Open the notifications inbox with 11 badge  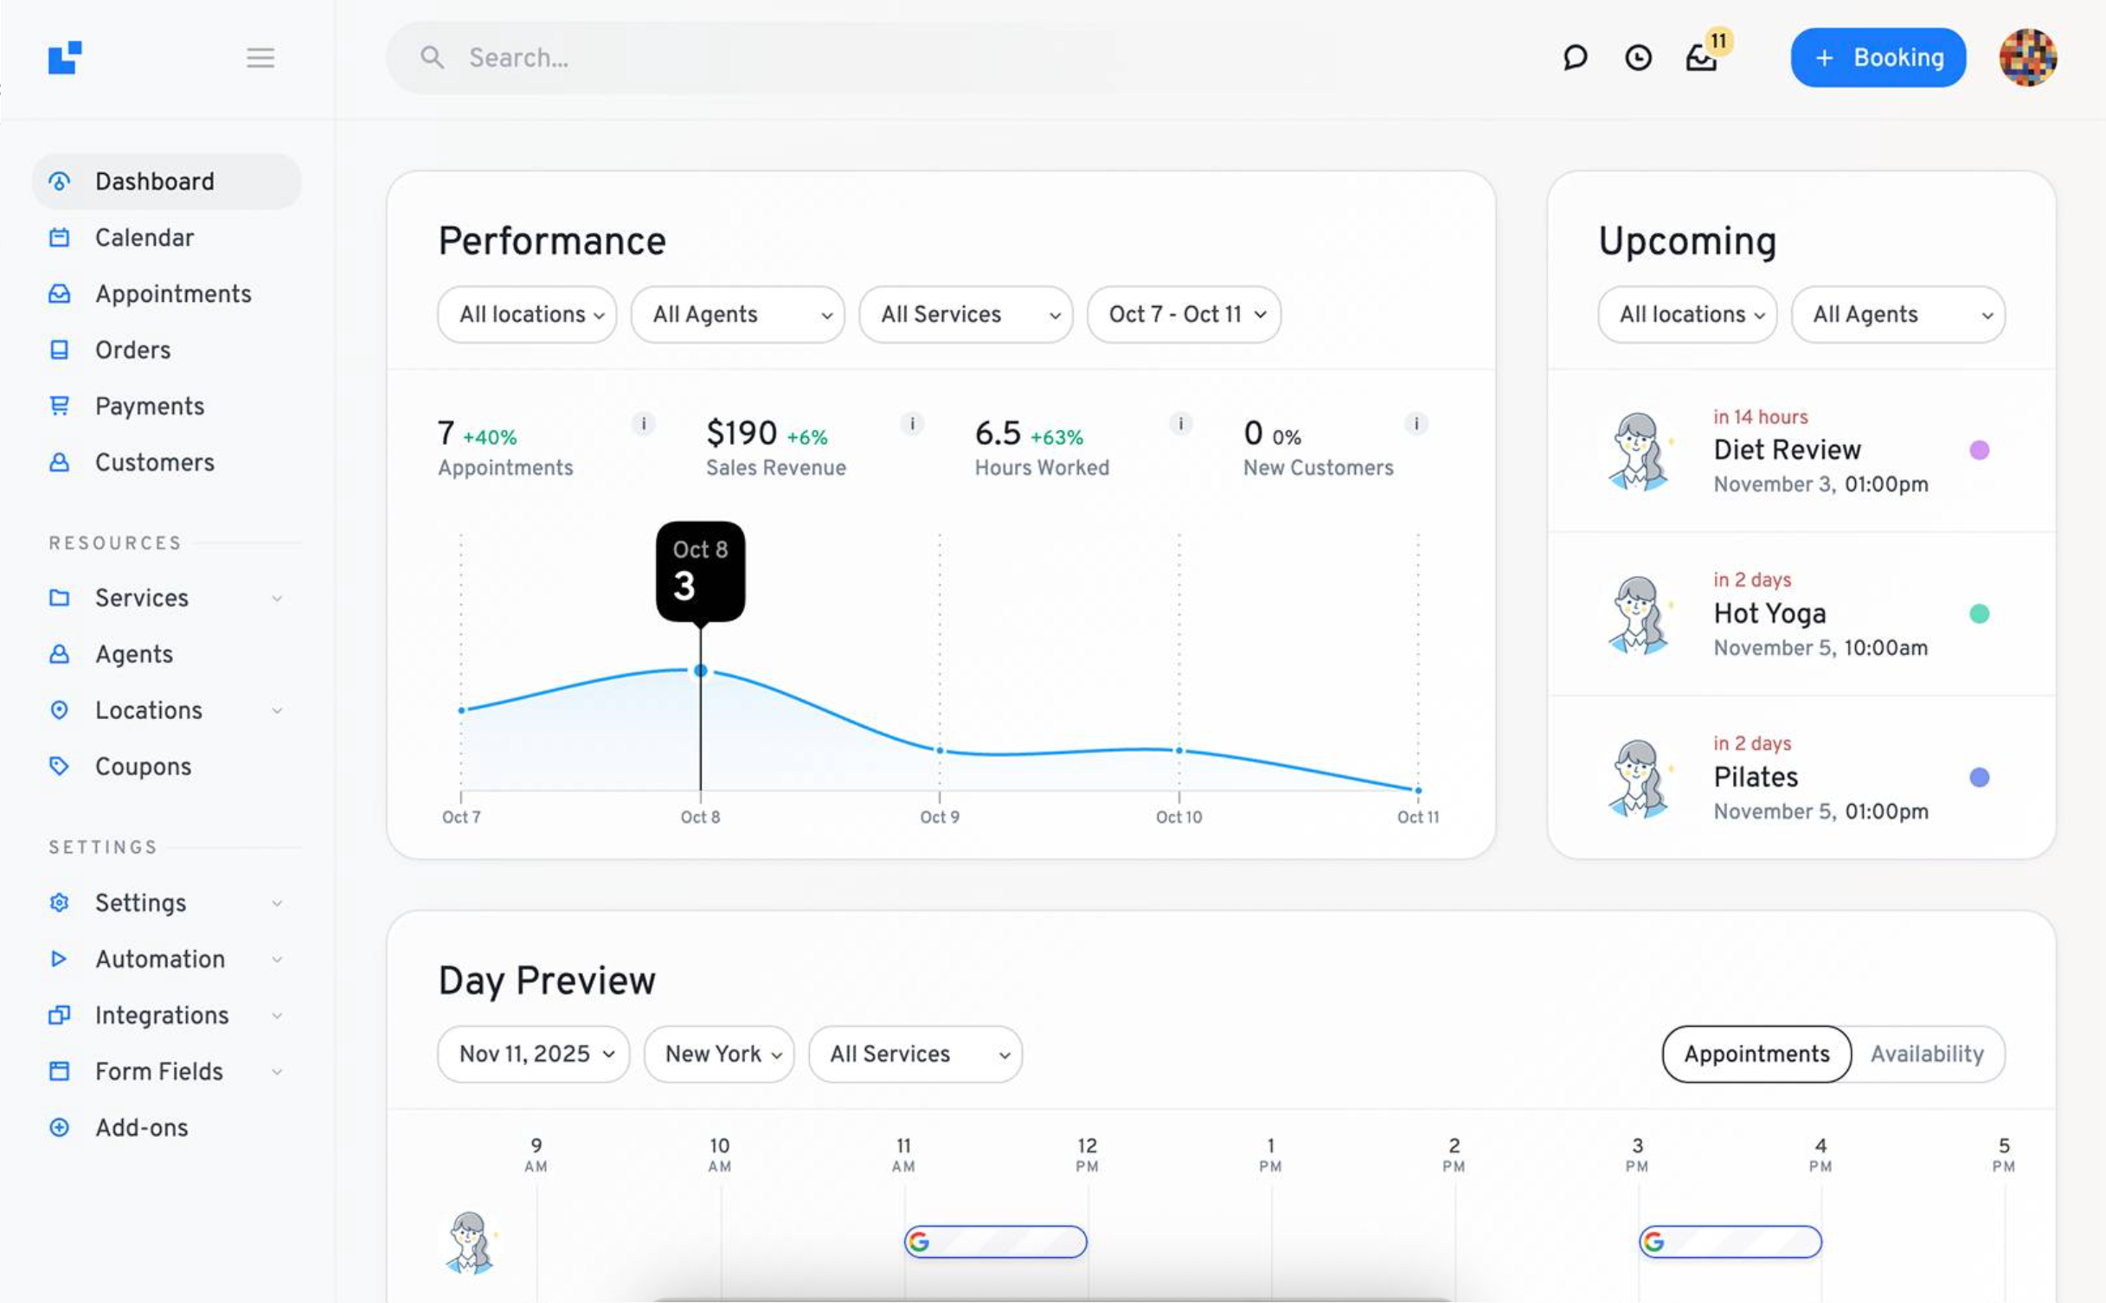1699,61
